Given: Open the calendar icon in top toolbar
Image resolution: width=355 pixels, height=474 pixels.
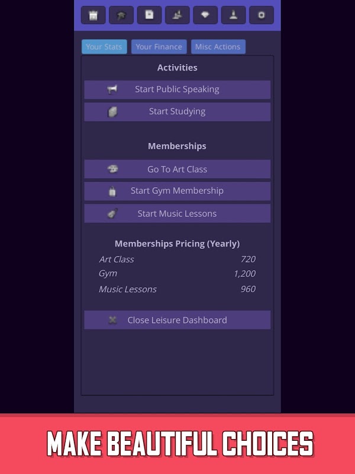Looking at the screenshot, I should pyautogui.click(x=93, y=15).
